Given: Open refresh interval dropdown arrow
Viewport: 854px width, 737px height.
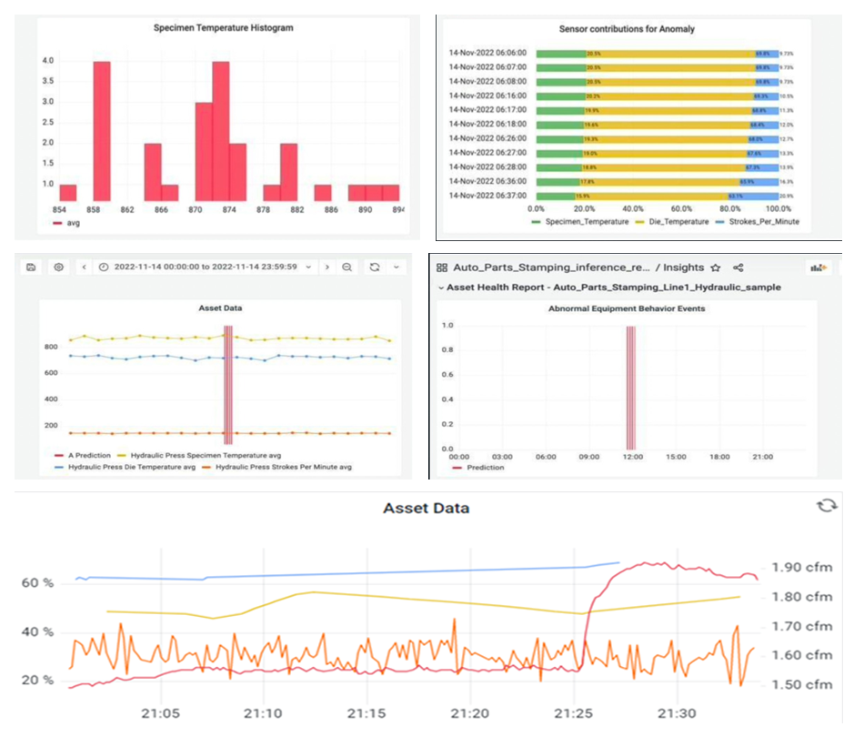Looking at the screenshot, I should tap(397, 267).
